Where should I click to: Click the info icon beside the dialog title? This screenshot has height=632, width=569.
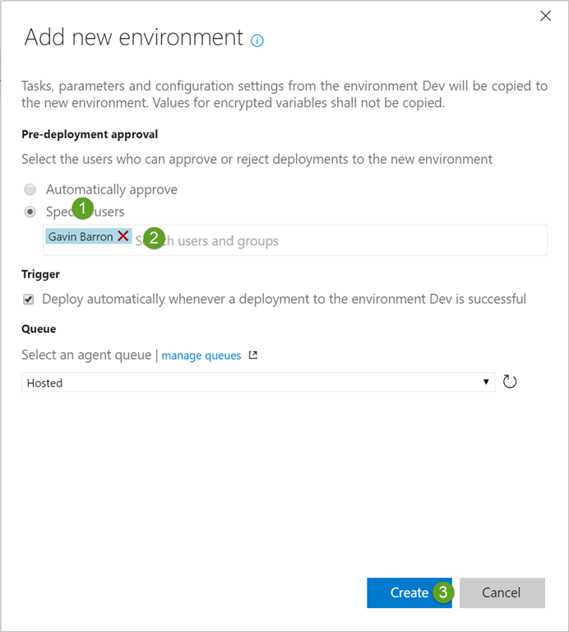(x=257, y=40)
